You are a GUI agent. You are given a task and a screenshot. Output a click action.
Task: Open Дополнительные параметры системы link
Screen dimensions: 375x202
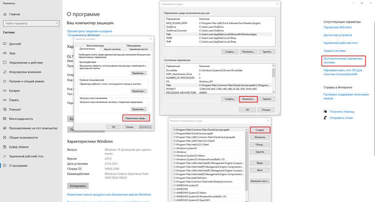pyautogui.click(x=343, y=60)
